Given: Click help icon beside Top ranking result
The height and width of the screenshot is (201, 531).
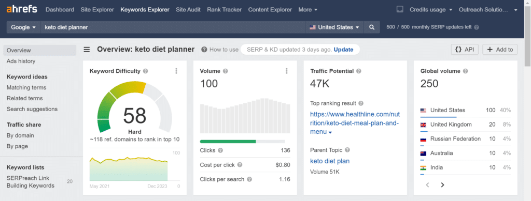Looking at the screenshot, I should 361,103.
